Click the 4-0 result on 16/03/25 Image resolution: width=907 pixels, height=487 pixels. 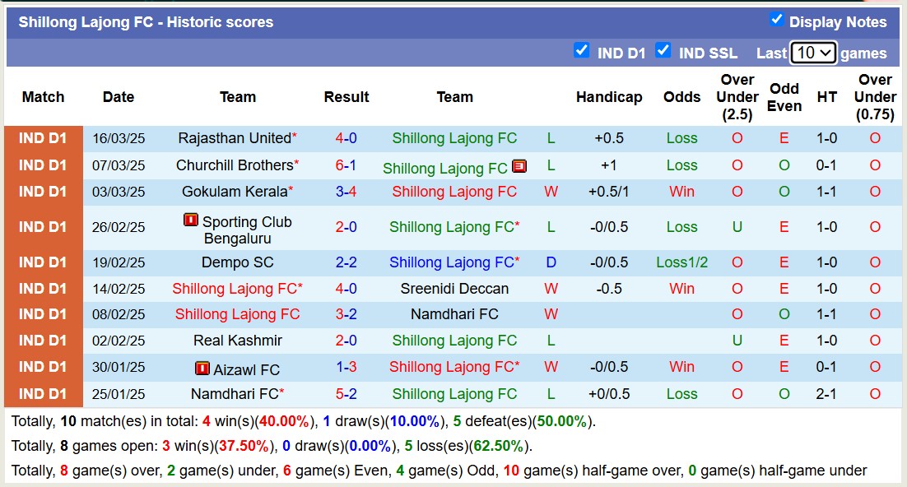point(346,138)
